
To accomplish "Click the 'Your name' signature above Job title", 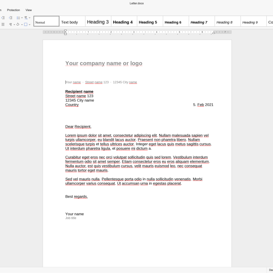I will (74, 214).
